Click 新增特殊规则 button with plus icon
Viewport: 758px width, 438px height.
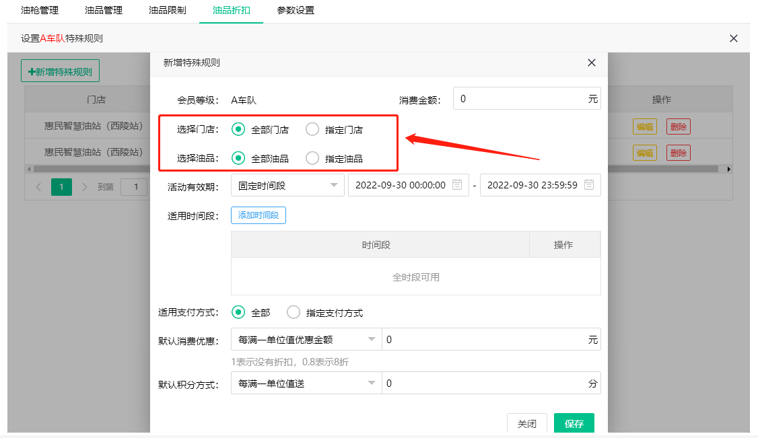tap(61, 71)
